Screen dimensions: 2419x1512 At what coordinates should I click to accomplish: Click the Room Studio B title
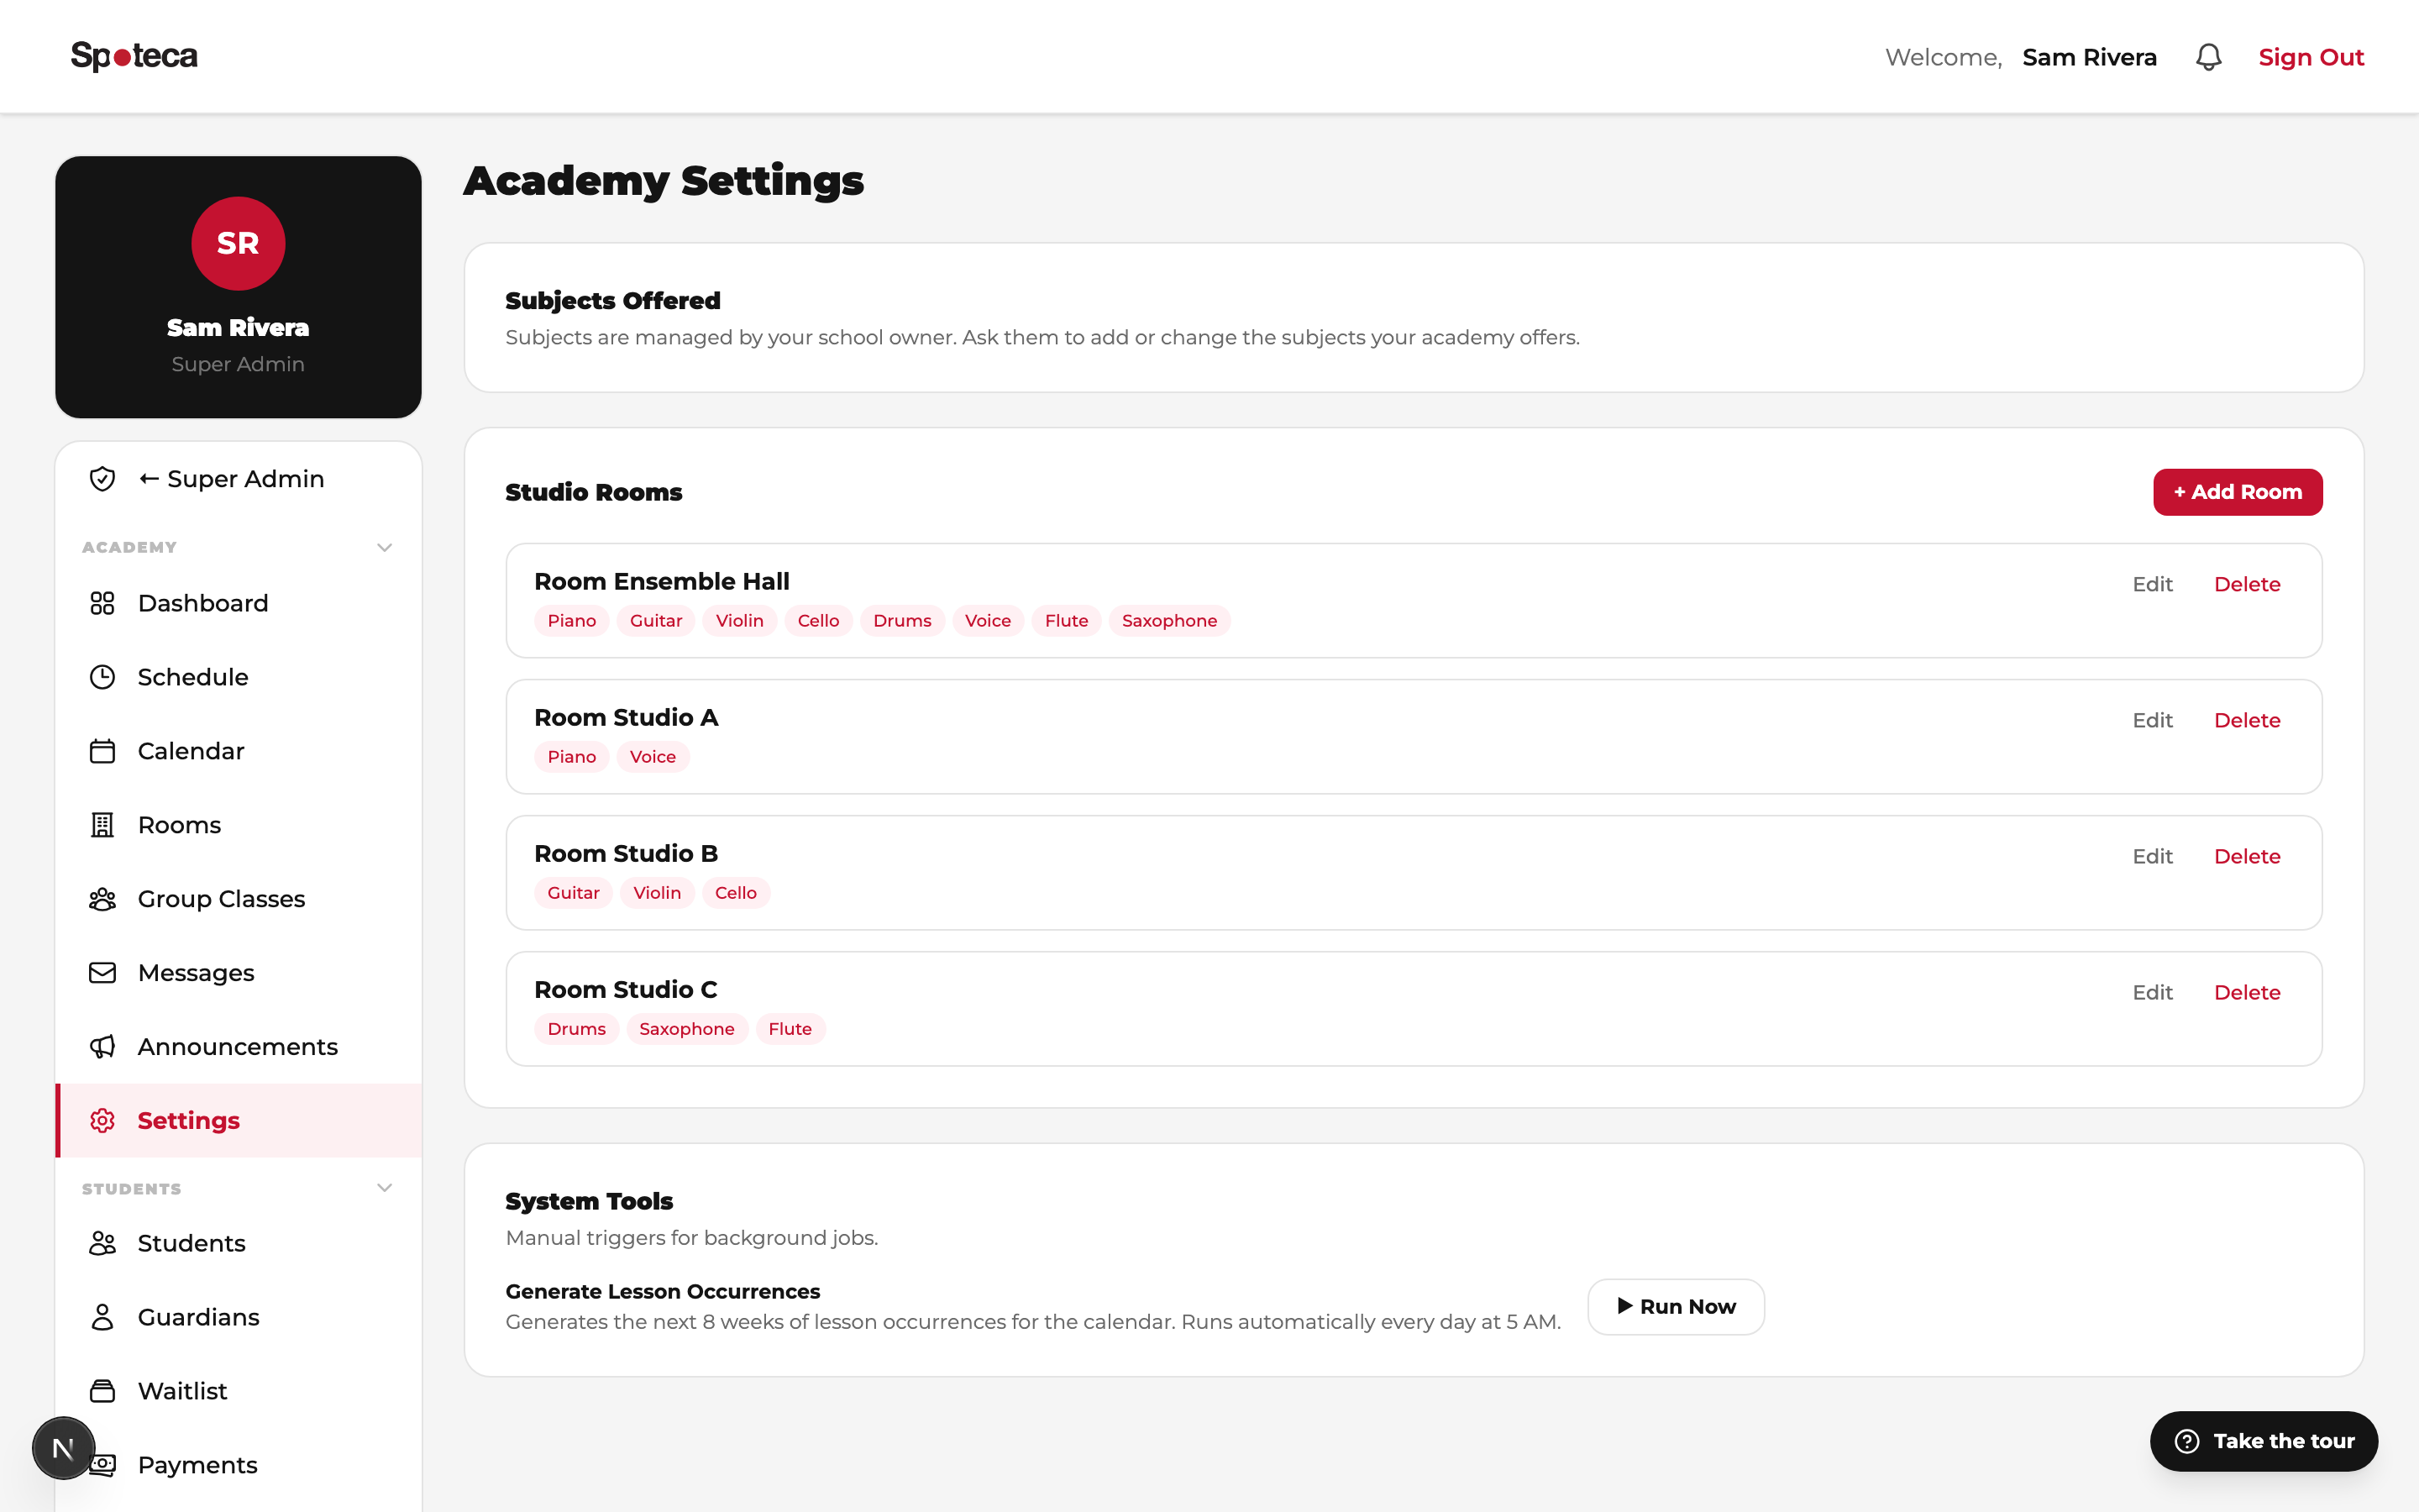pos(626,853)
